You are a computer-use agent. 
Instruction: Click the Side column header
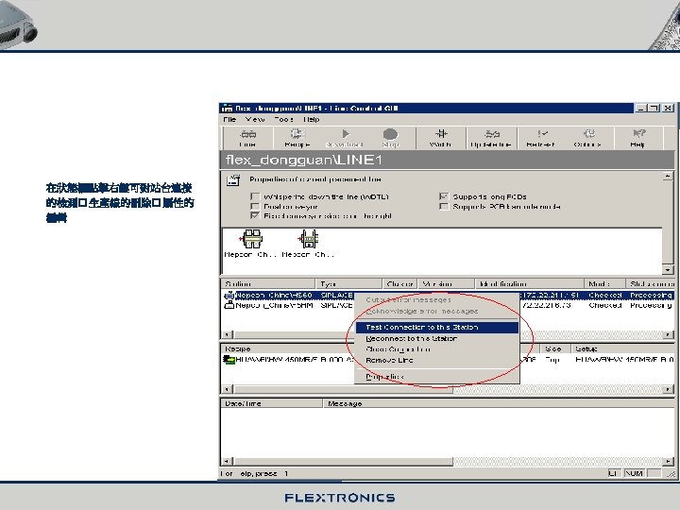click(555, 348)
